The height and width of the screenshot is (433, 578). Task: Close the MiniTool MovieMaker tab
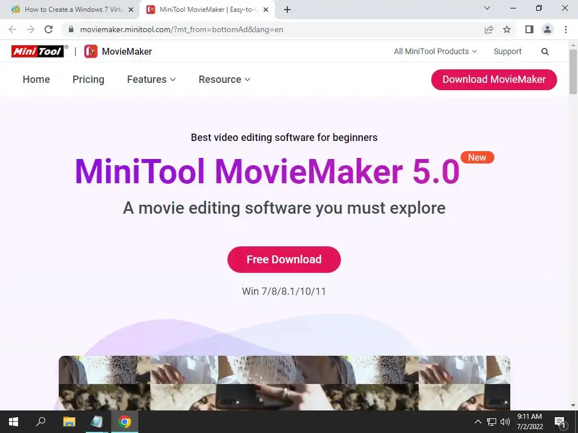(266, 10)
